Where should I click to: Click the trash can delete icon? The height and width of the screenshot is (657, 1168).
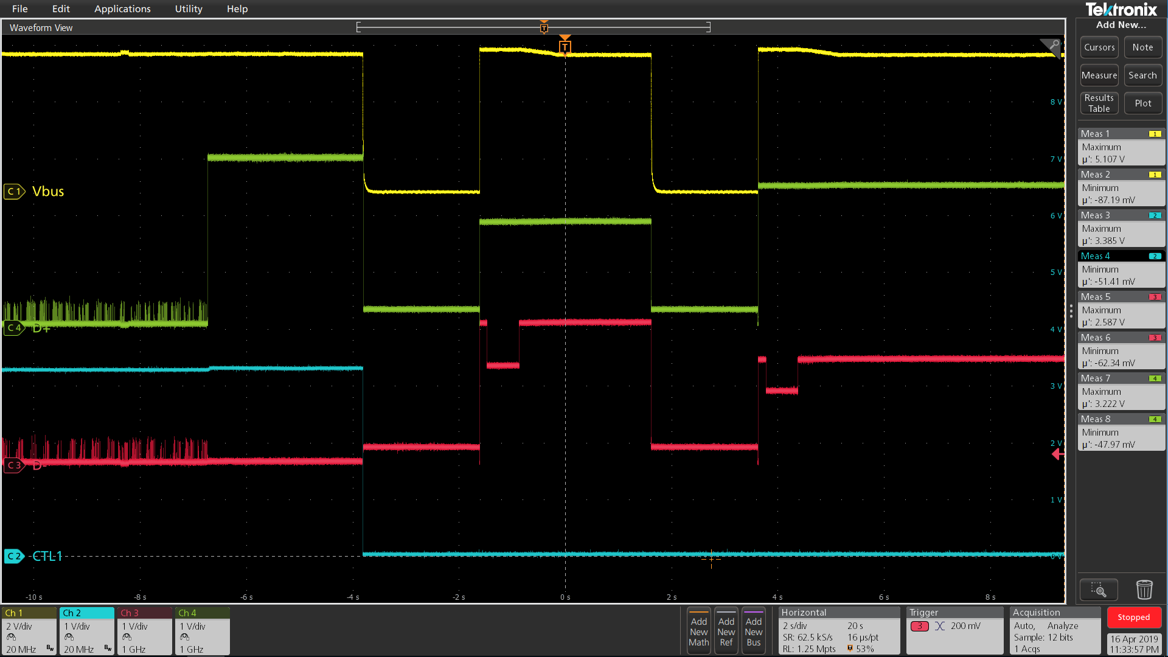(1144, 589)
